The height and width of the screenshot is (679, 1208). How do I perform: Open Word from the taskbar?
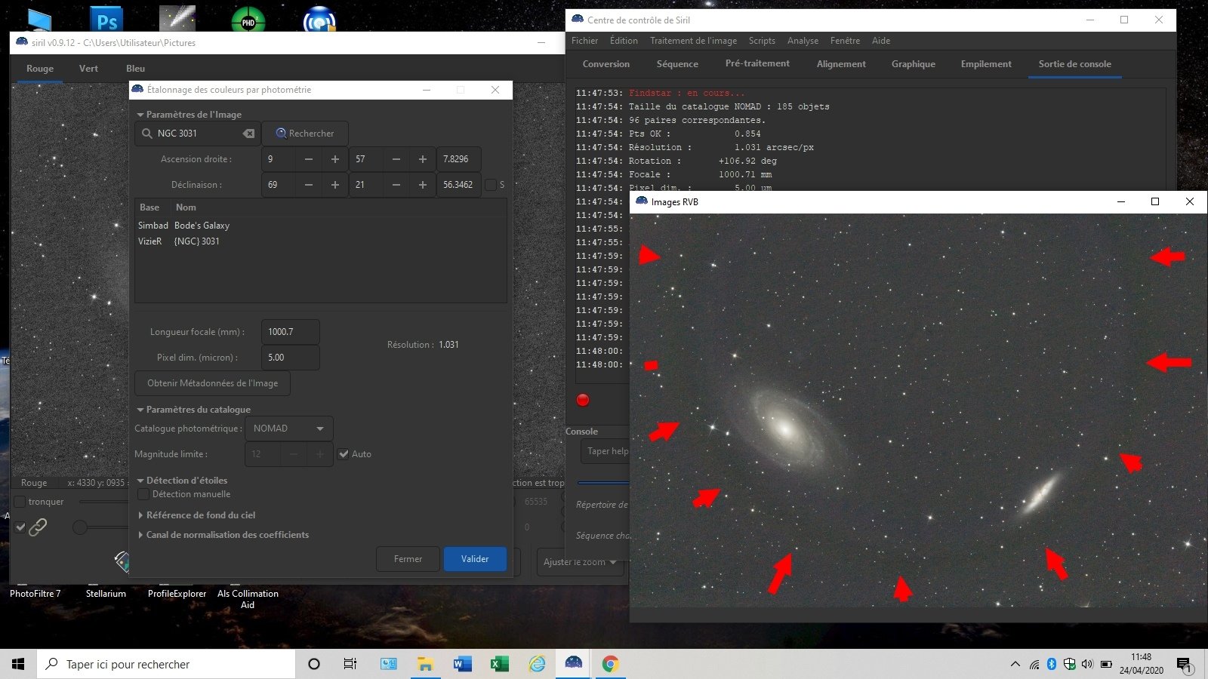click(x=462, y=664)
